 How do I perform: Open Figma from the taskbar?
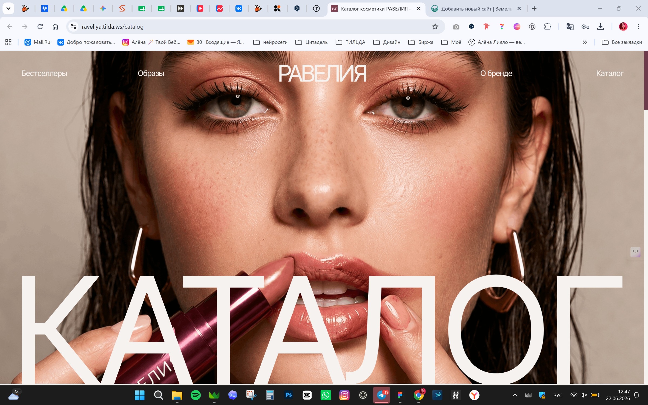point(400,395)
